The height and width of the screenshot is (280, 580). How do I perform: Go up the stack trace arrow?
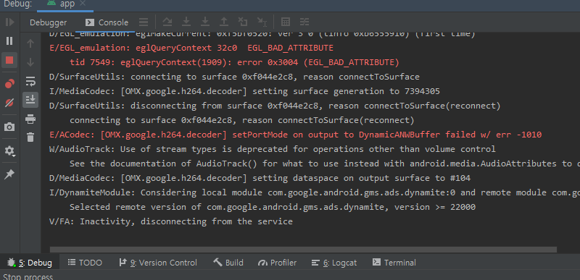point(30,43)
